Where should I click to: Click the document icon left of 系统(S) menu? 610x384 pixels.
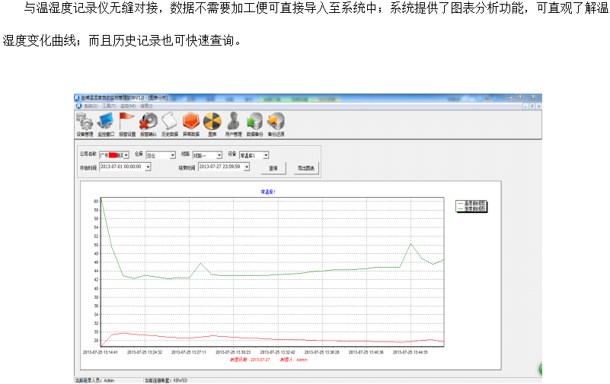click(78, 106)
